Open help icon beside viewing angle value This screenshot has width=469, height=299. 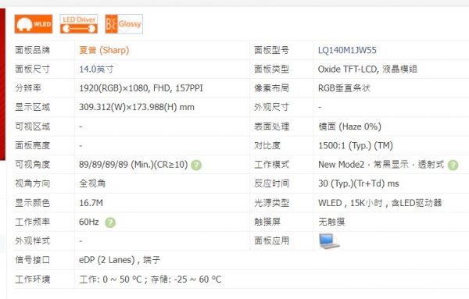tap(196, 165)
